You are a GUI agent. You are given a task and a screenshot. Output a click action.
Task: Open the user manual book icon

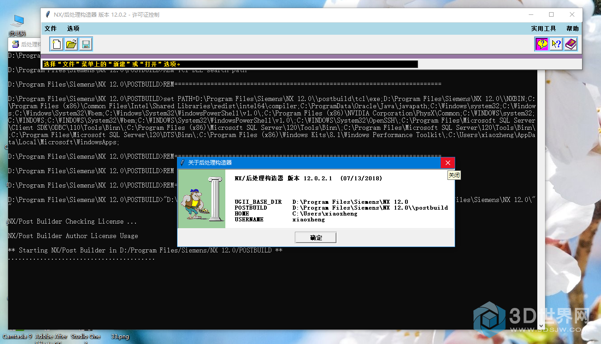click(x=571, y=44)
